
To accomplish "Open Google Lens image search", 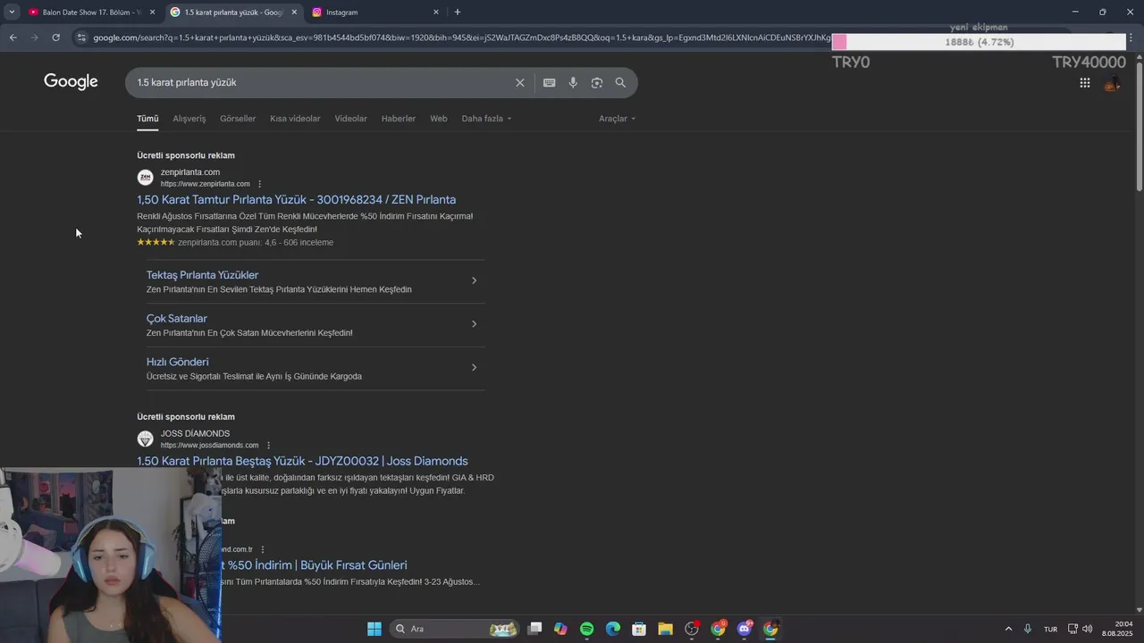I will (x=596, y=82).
